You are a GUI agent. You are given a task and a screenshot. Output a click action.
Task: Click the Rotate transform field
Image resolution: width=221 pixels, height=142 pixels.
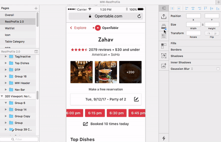click(193, 33)
